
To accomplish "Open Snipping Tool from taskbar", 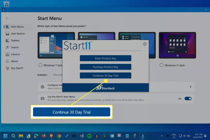I will pyautogui.click(x=120, y=136).
